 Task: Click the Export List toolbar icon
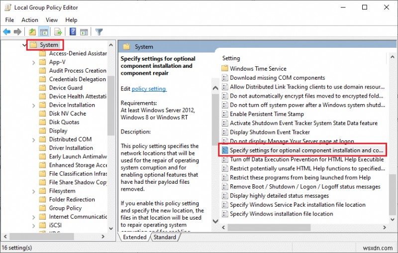coord(58,32)
